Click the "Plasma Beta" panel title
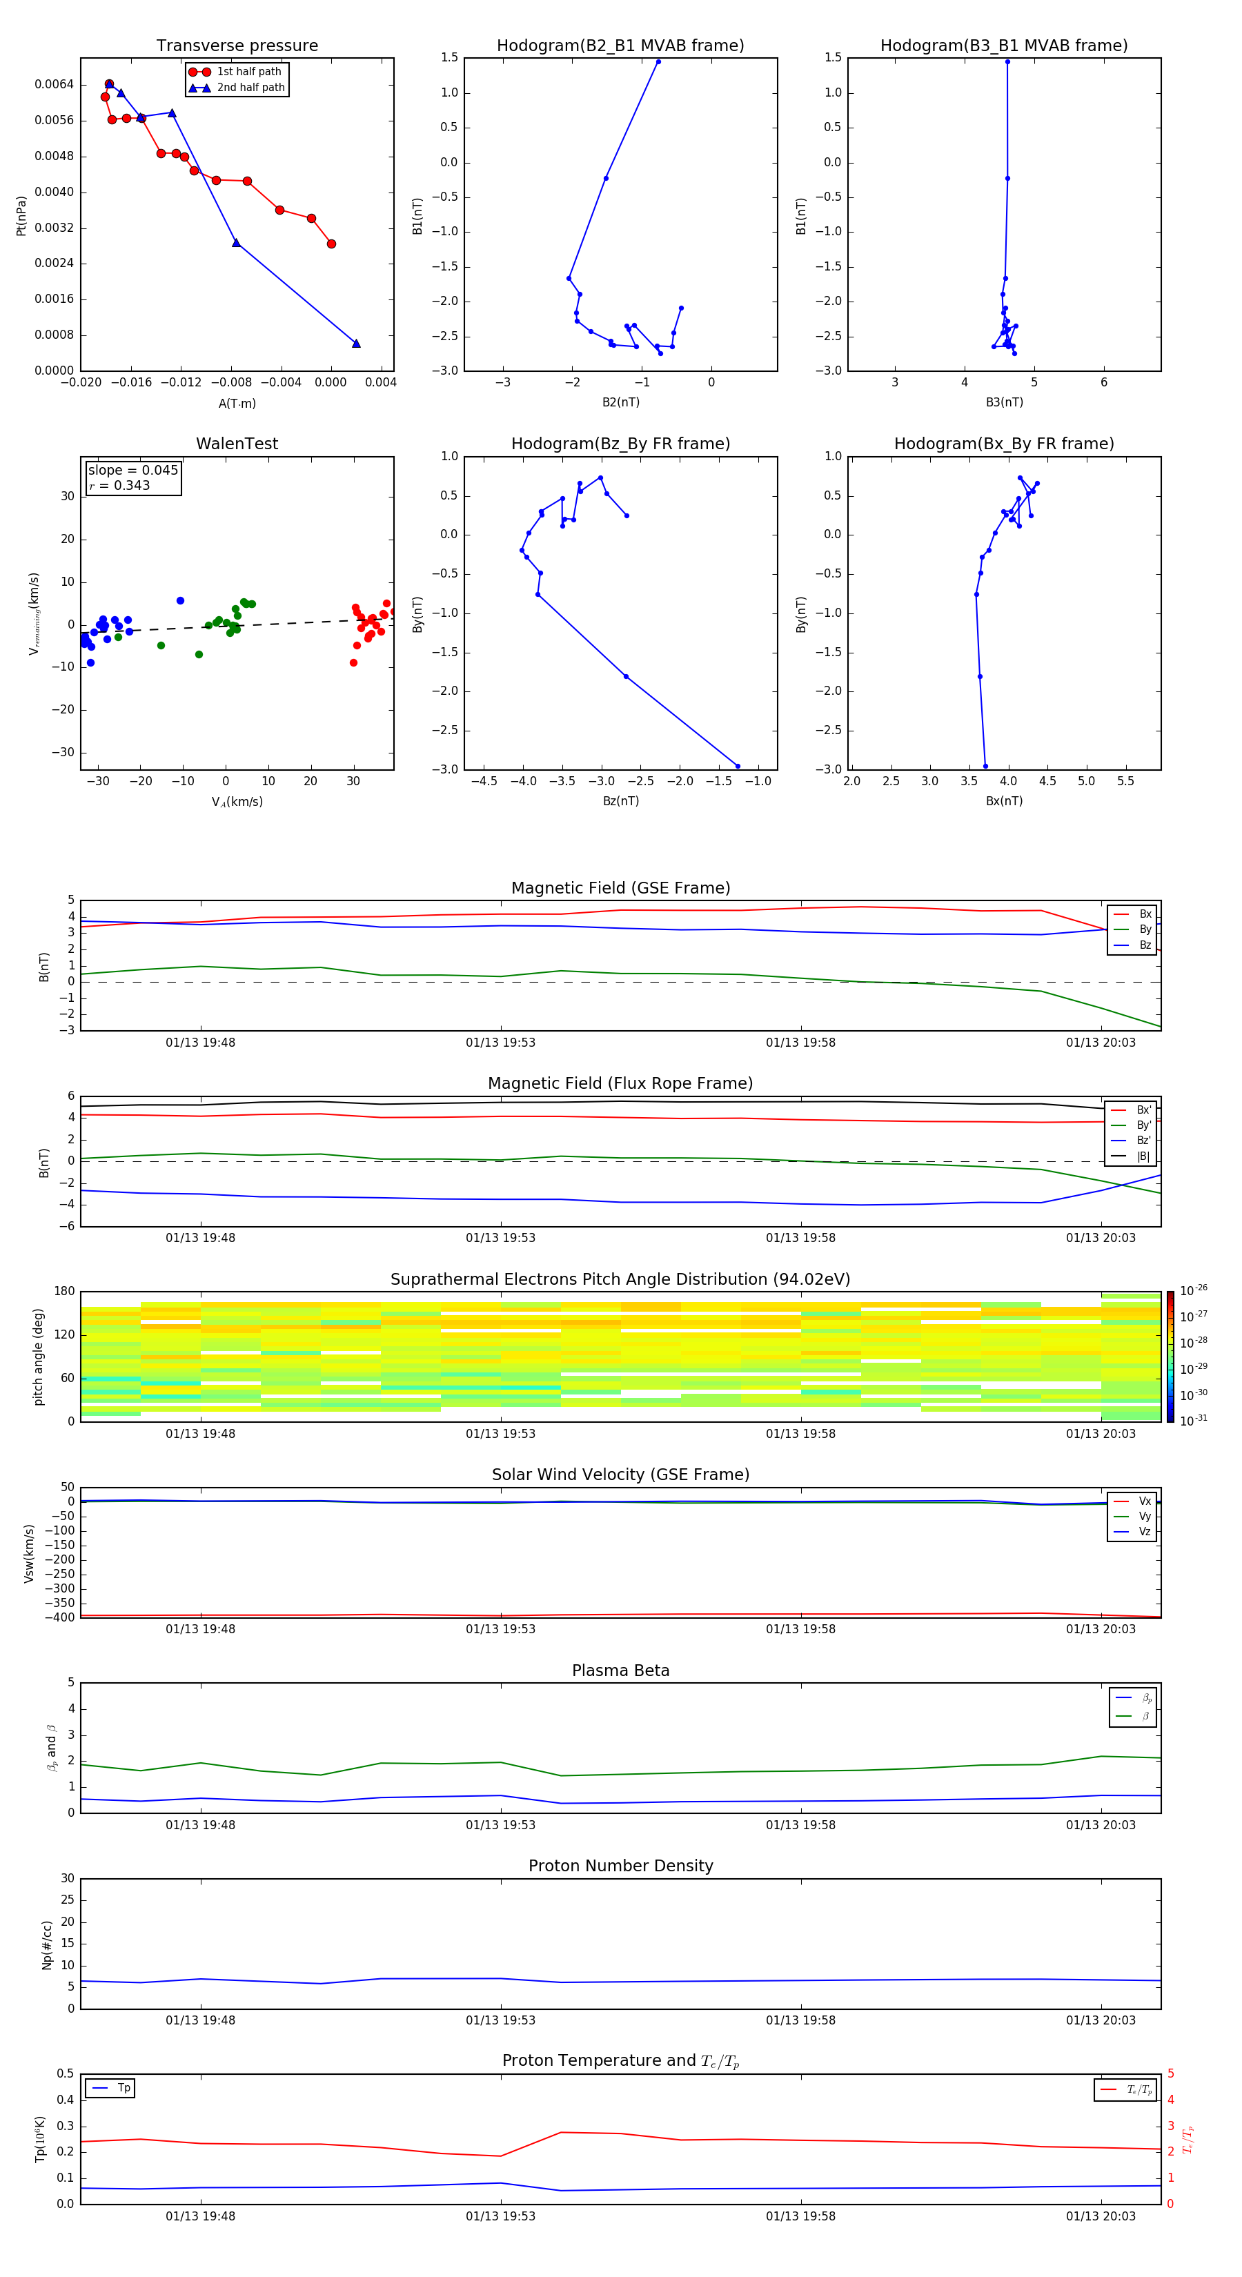1242x2277 pixels. pyautogui.click(x=620, y=1670)
